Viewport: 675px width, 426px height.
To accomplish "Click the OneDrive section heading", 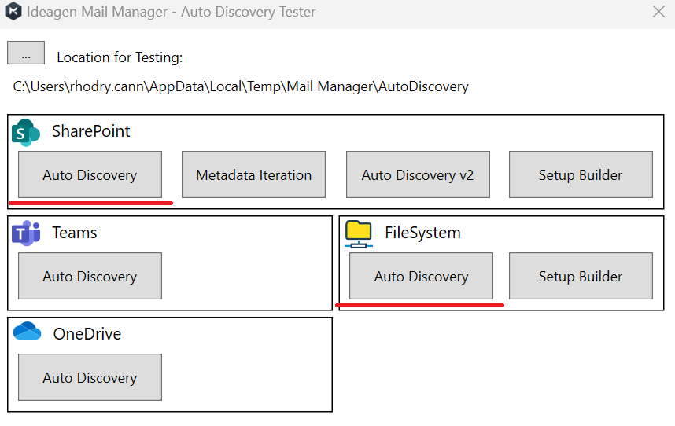I will 87,334.
